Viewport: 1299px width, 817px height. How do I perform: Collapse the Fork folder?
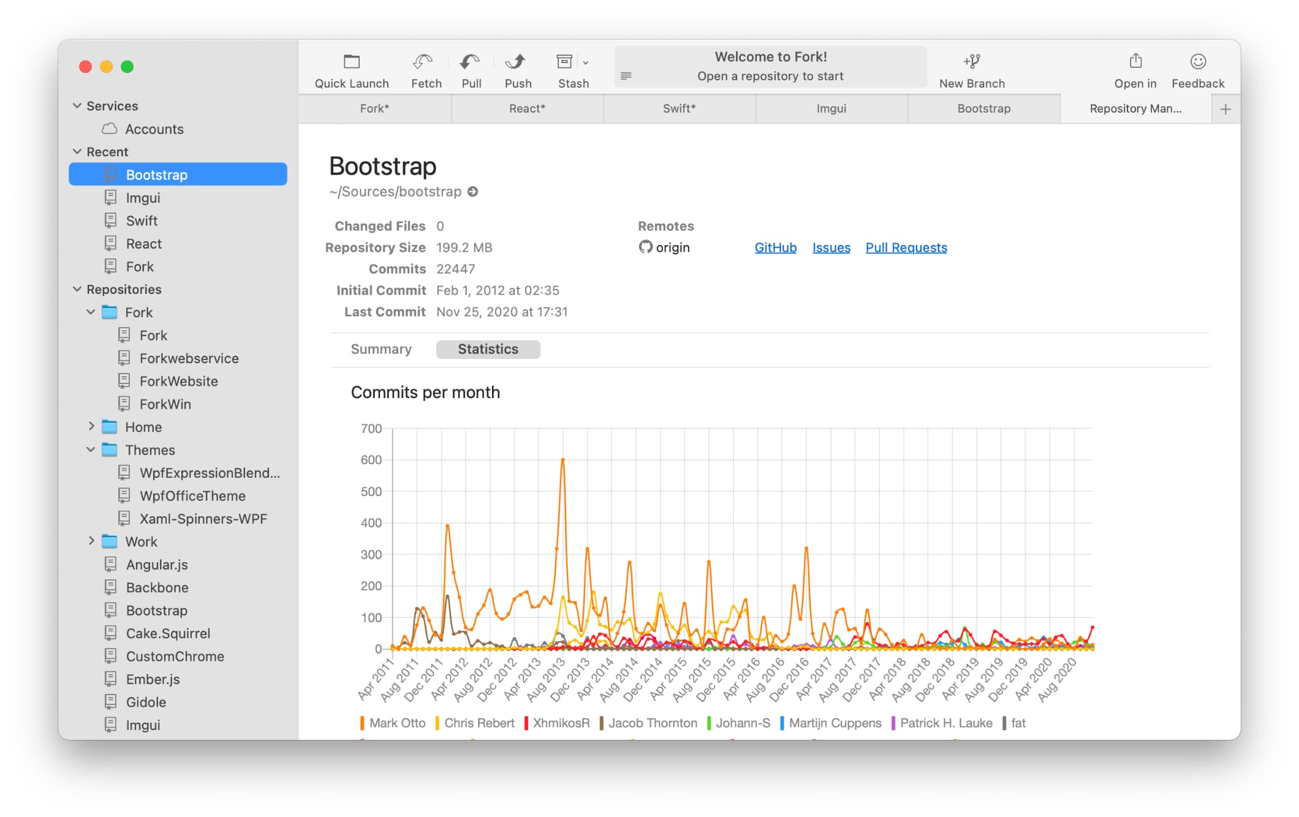(x=91, y=312)
